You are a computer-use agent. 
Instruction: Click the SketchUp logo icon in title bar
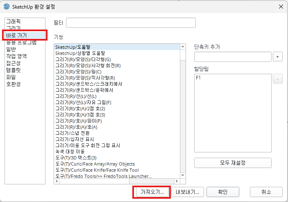pos(7,7)
